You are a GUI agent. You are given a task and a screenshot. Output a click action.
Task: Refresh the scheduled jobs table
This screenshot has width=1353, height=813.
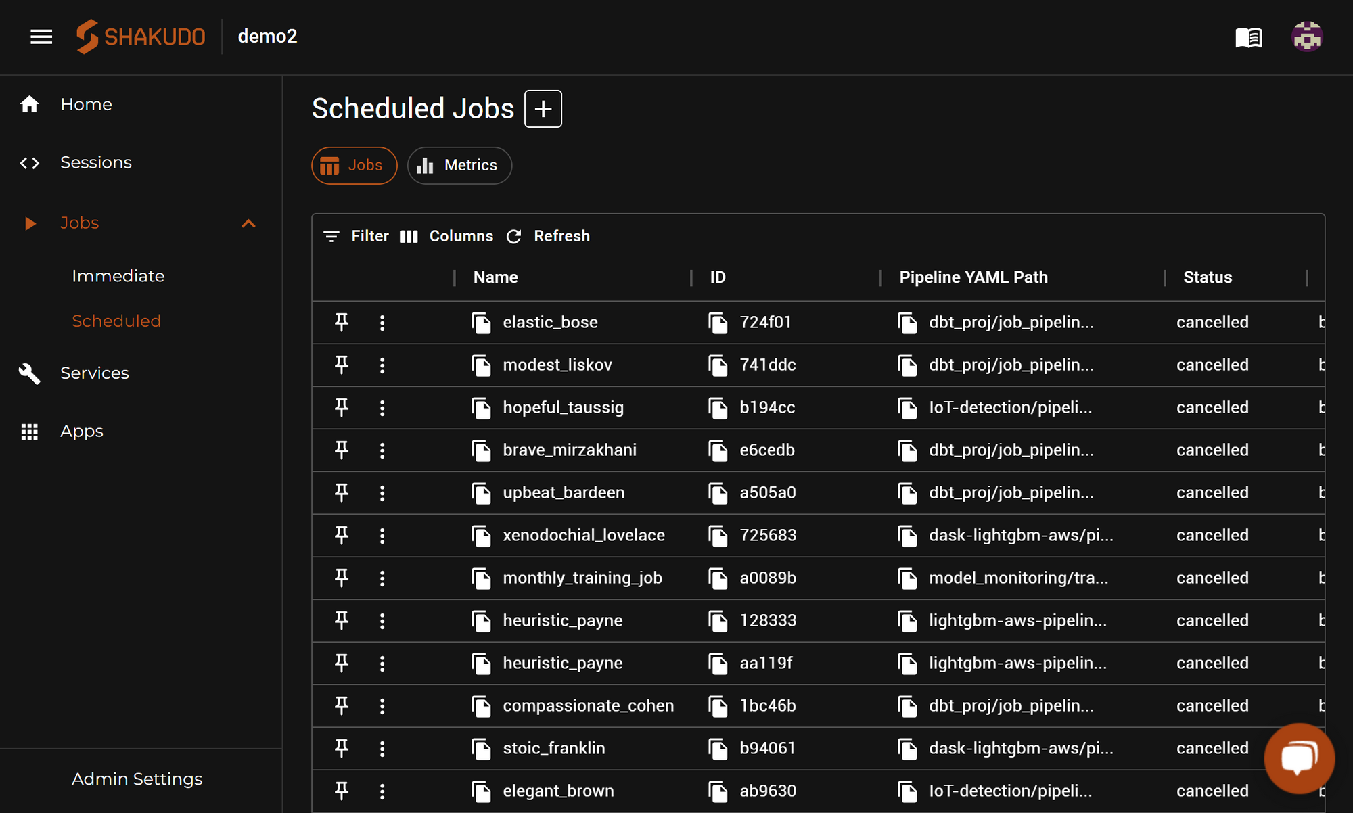549,236
